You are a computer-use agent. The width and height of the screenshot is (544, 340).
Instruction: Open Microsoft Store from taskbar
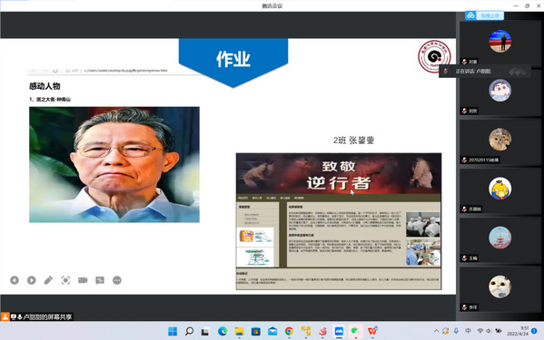click(256, 331)
